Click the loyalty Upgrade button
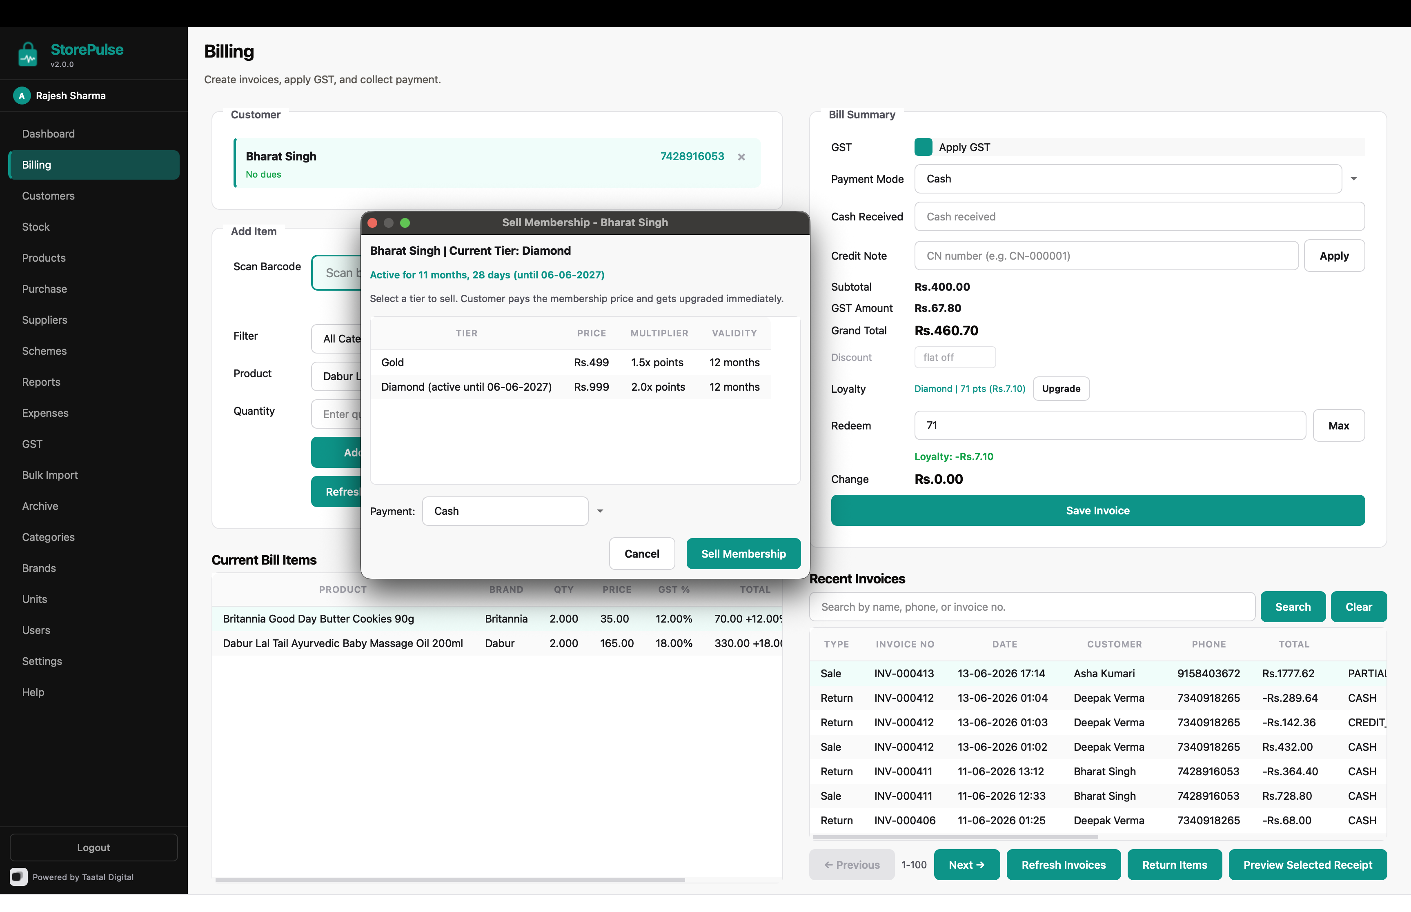Viewport: 1411px width, 912px height. (x=1061, y=389)
